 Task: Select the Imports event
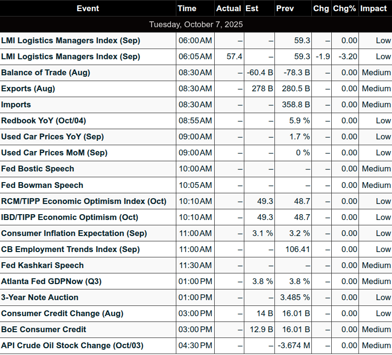click(x=16, y=105)
